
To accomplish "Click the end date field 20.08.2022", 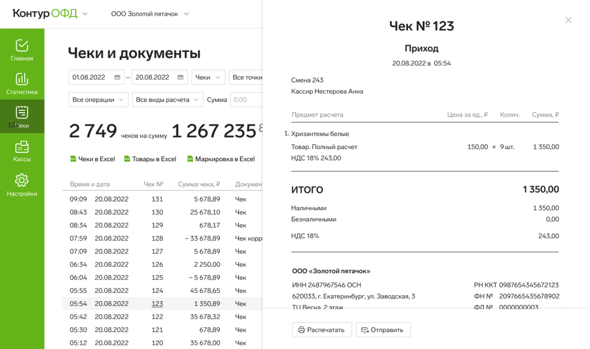I will coord(160,77).
